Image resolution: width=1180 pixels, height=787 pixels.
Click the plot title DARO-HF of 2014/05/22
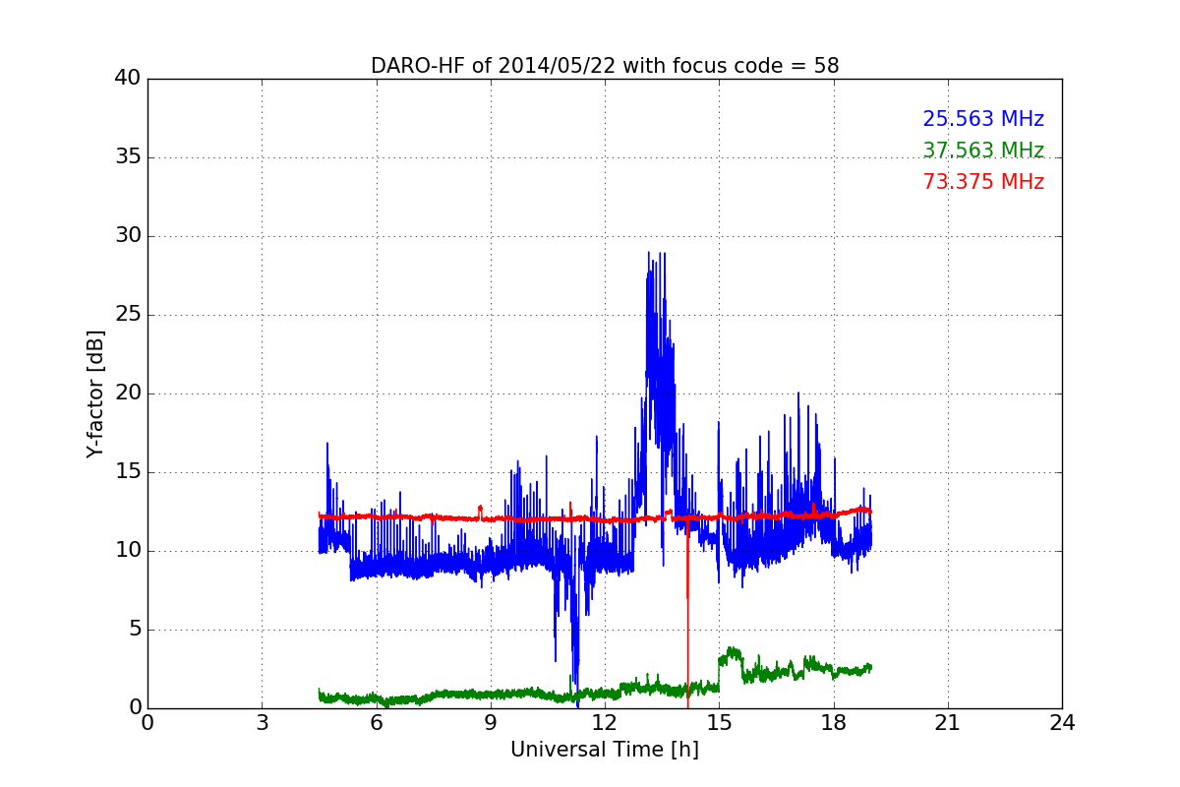tap(605, 66)
